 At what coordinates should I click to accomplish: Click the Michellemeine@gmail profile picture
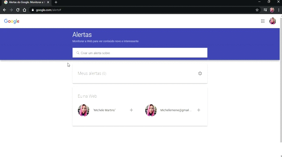tap(151, 110)
